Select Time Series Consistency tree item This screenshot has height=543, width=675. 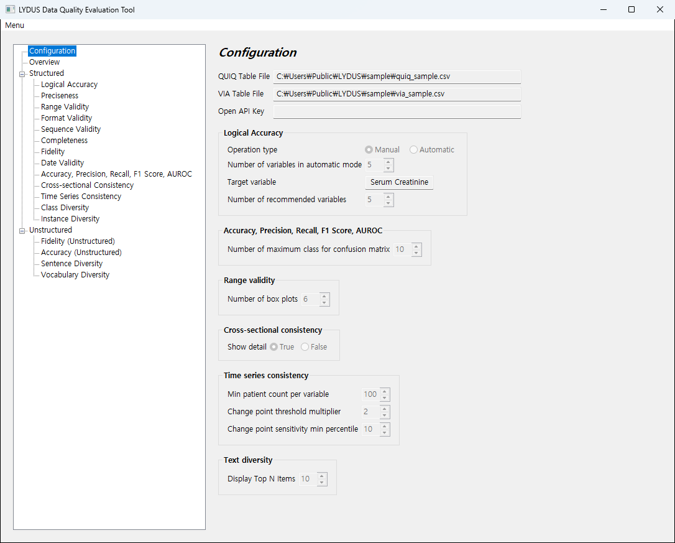[81, 197]
